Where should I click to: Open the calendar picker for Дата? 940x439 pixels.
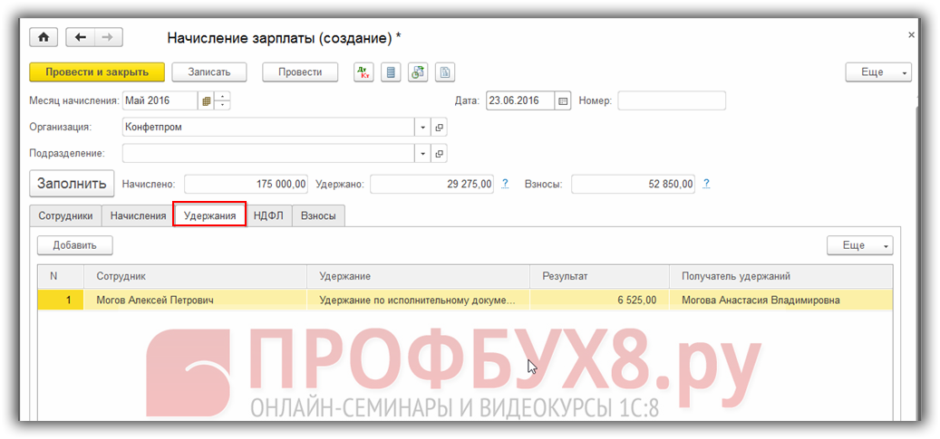pyautogui.click(x=562, y=100)
